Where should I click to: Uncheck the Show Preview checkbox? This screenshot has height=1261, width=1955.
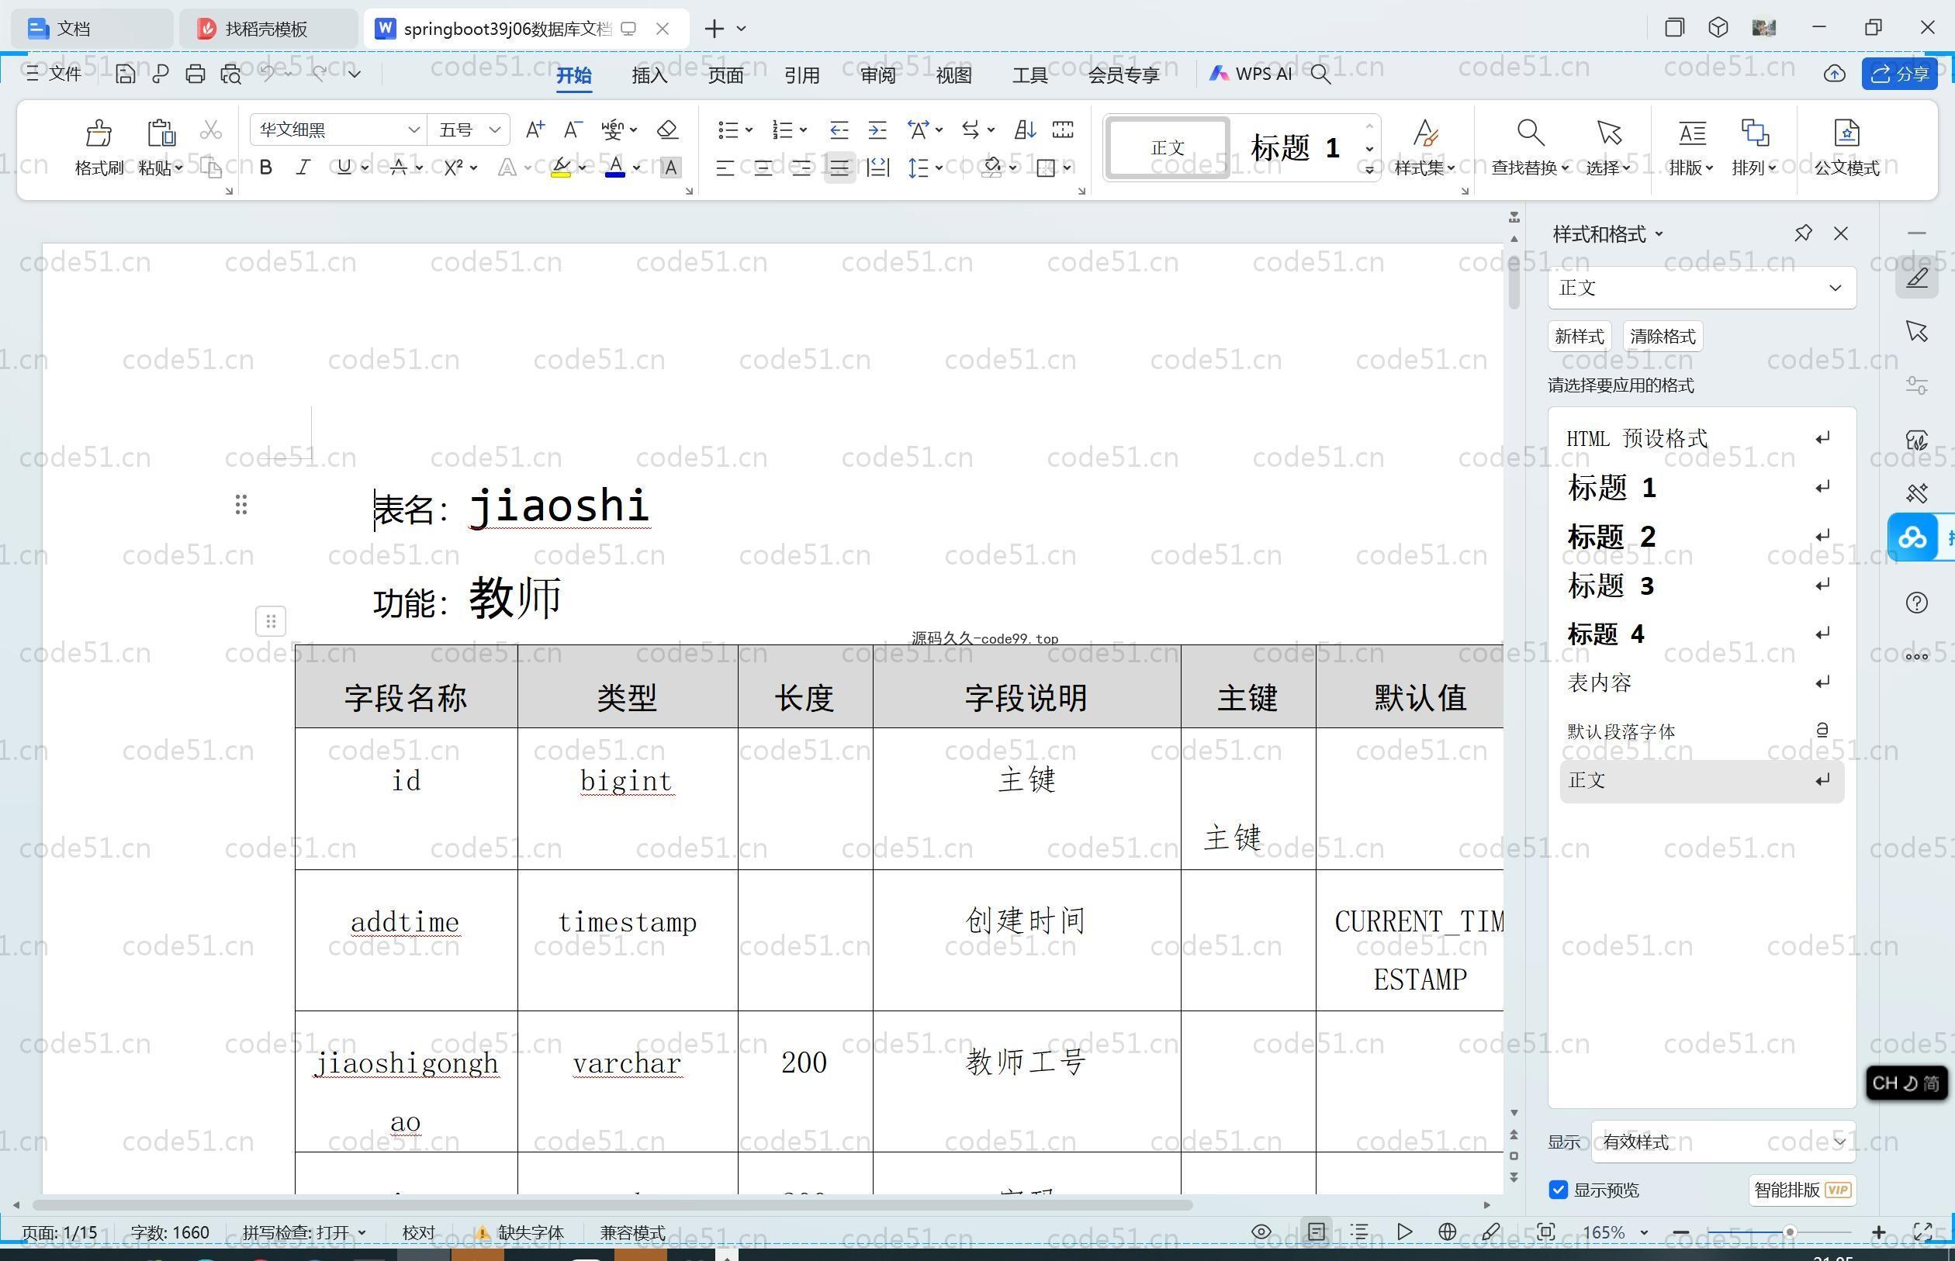(1559, 1190)
